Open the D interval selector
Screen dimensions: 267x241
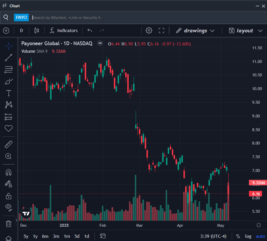pyautogui.click(x=22, y=31)
